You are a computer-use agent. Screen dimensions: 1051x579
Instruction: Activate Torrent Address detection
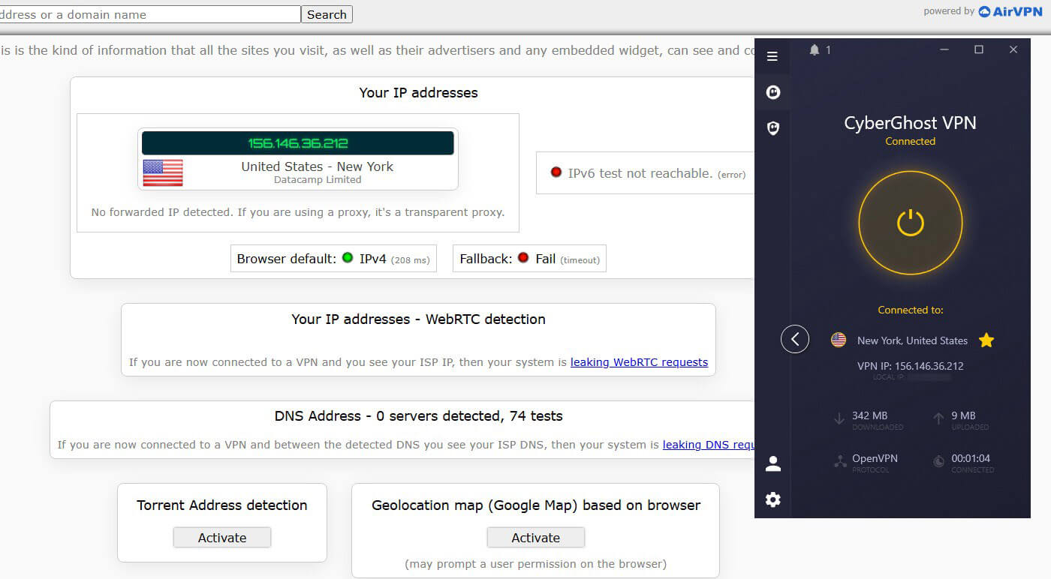coord(221,537)
